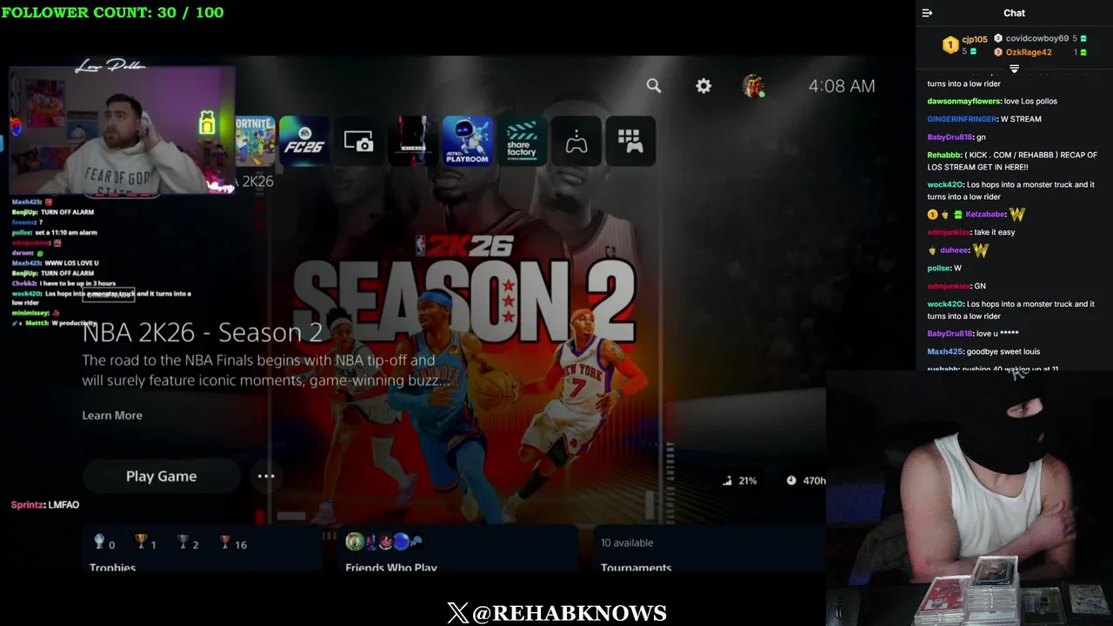Click the masked person camera feed

point(970,497)
